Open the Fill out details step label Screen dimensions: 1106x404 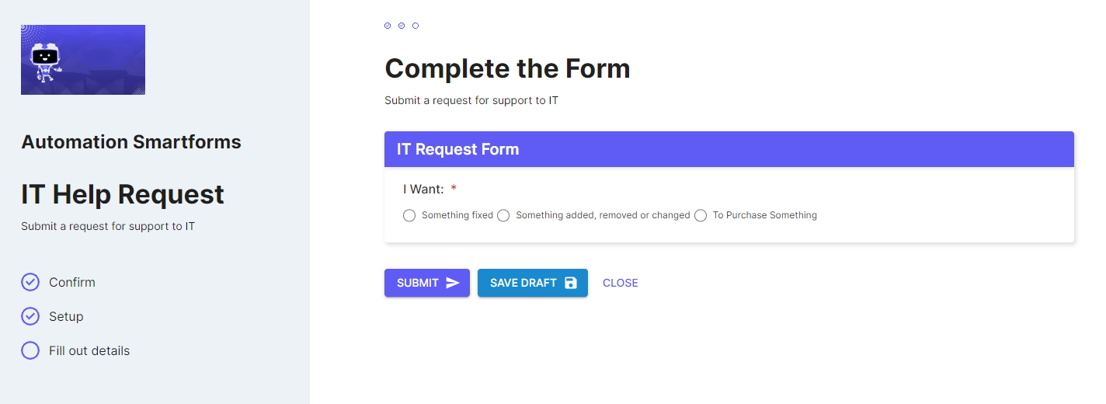[x=89, y=350]
